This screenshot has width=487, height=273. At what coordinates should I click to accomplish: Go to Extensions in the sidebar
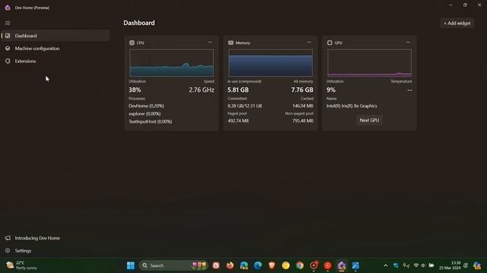click(56, 61)
